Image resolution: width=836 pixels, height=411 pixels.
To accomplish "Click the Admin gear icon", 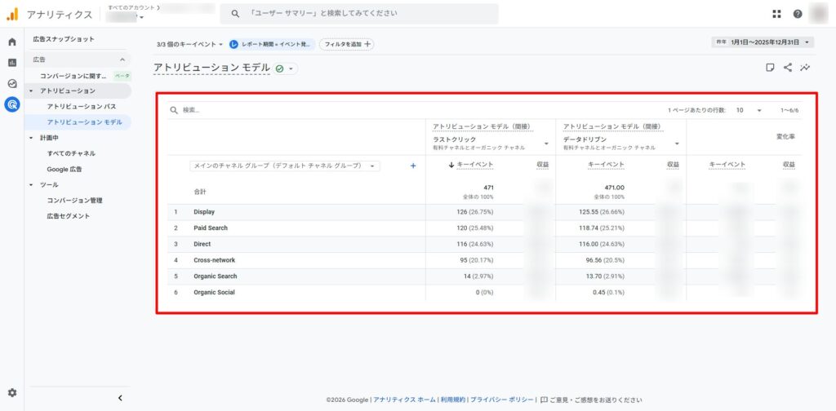I will (x=11, y=392).
